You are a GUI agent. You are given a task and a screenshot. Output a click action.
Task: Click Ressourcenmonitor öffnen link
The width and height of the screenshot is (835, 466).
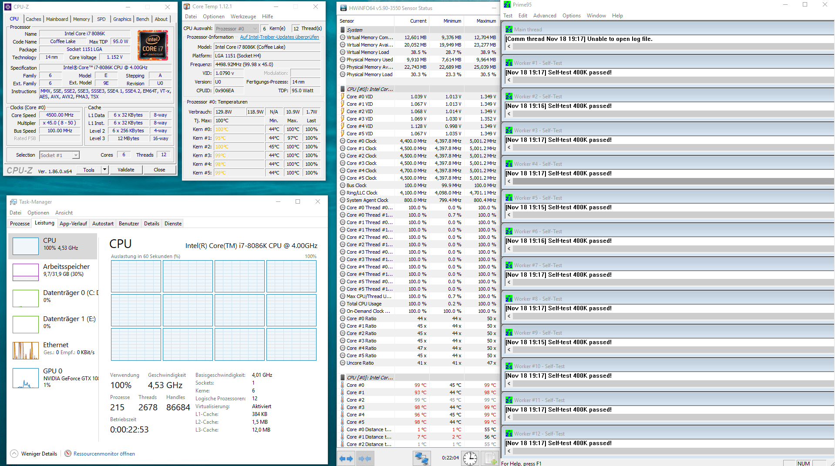click(104, 453)
